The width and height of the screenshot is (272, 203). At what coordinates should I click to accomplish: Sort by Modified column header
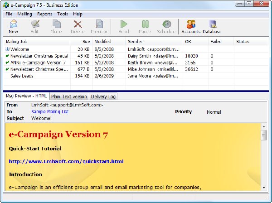(109, 41)
